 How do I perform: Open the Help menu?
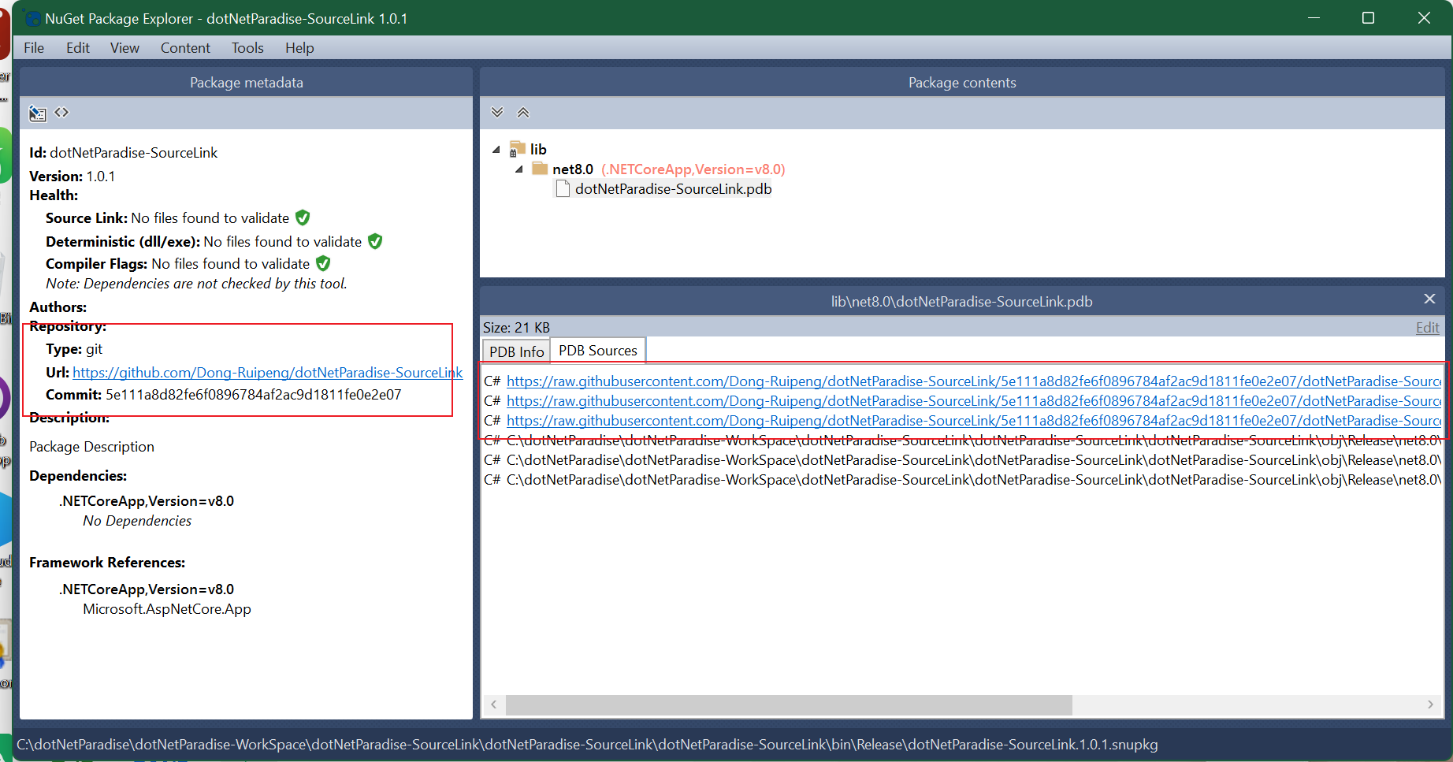tap(299, 48)
